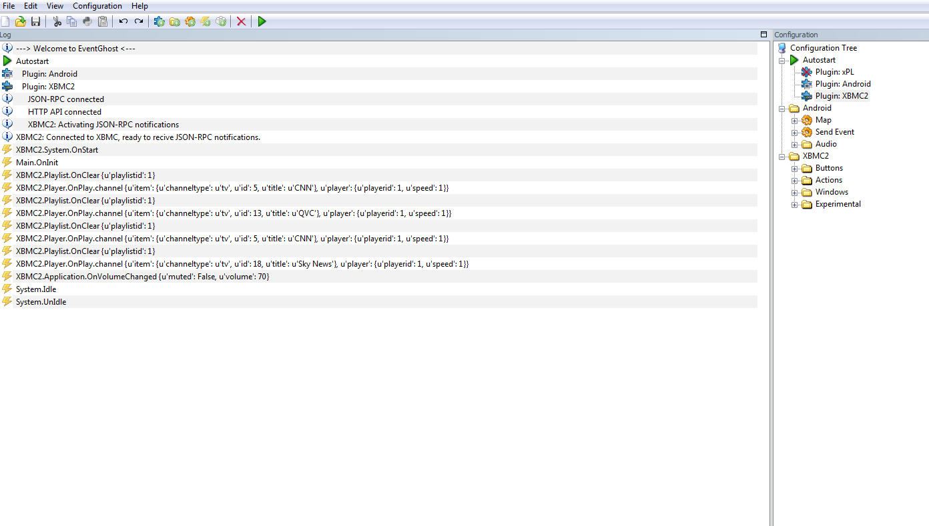Open the Configuration menu
The height and width of the screenshot is (526, 929).
point(97,6)
